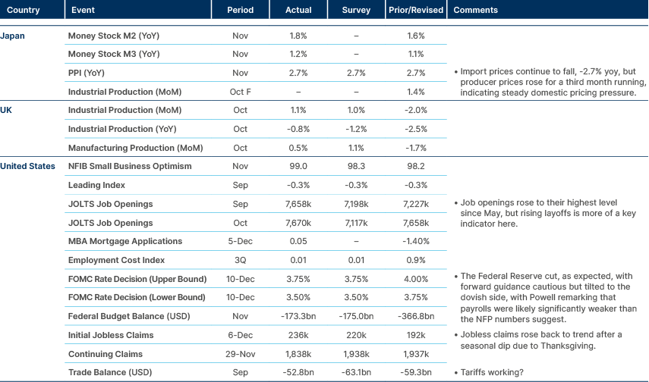Click Money Stock M2 (YoY) event
This screenshot has width=649, height=382.
click(x=114, y=36)
